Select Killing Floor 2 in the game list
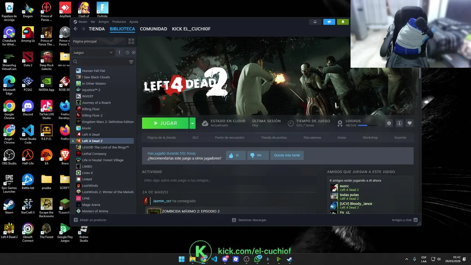 (x=92, y=115)
